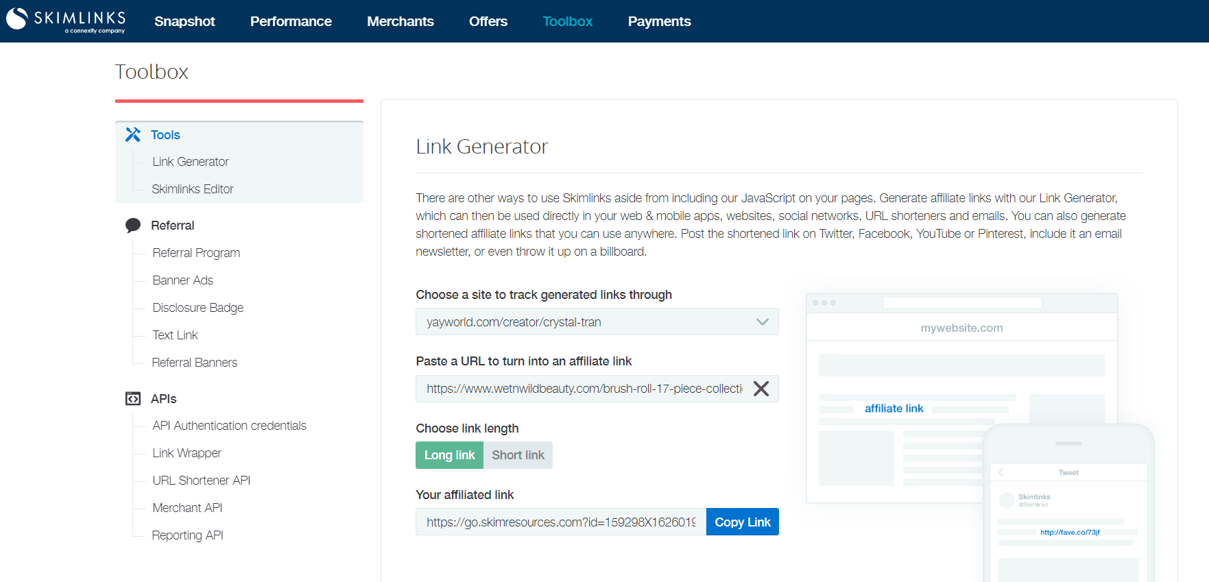Open Banner Ads in the sidebar
1209x582 pixels.
point(183,280)
